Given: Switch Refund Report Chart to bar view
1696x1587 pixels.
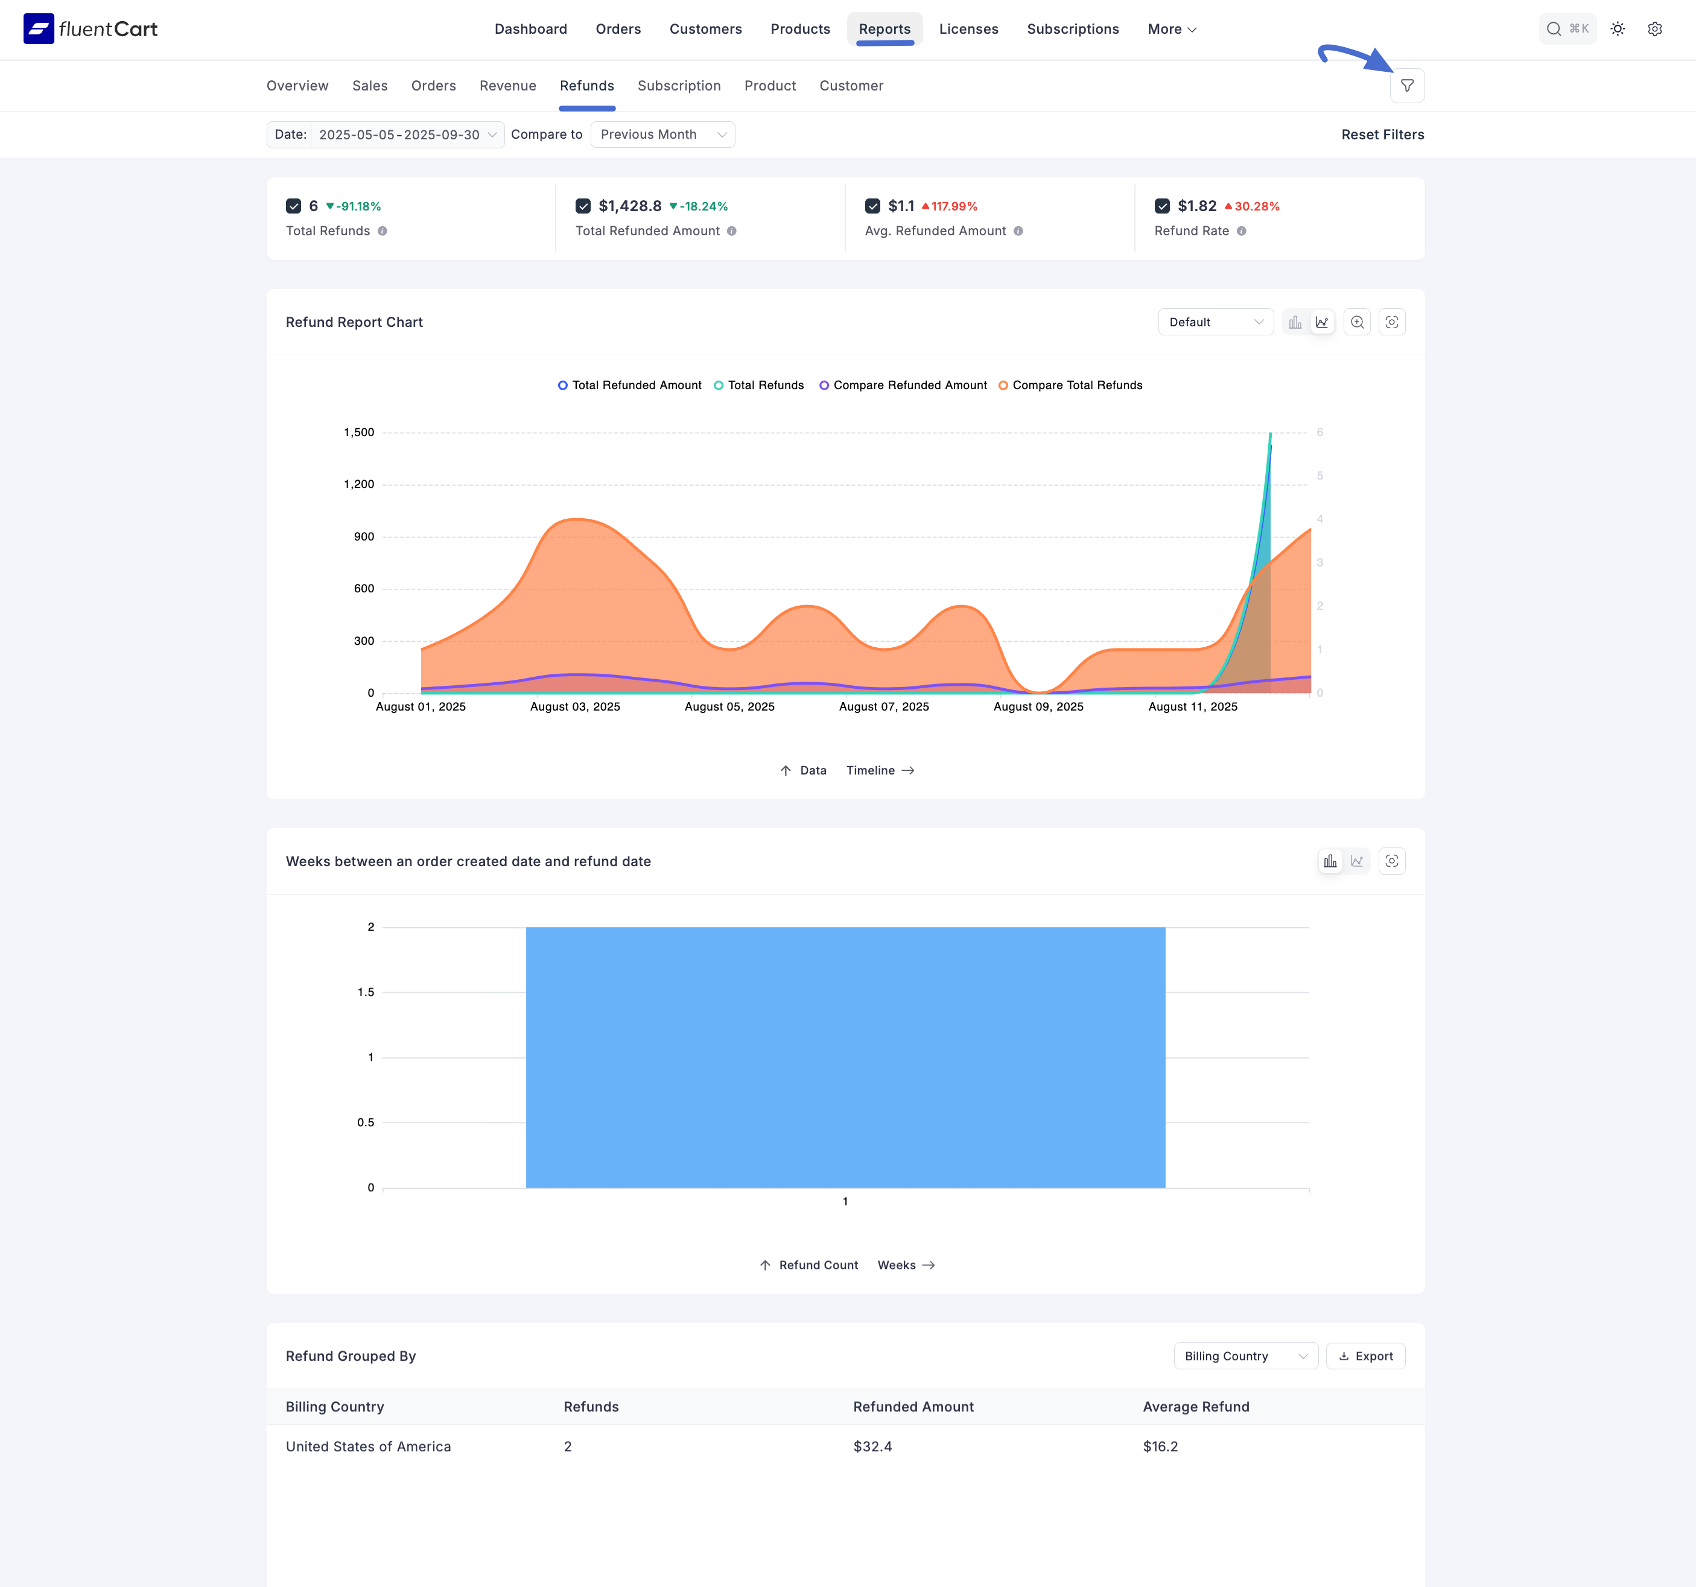Looking at the screenshot, I should (1295, 322).
